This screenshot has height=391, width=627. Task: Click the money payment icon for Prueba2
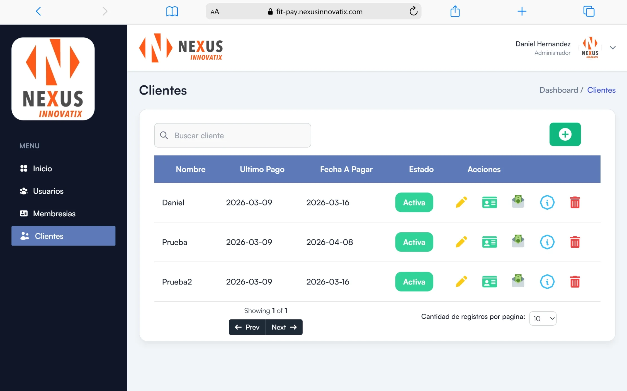(x=518, y=281)
